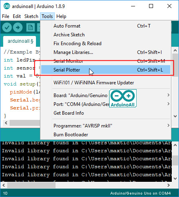Open the Help menu
Screen dimensions: 179x197
click(x=61, y=16)
